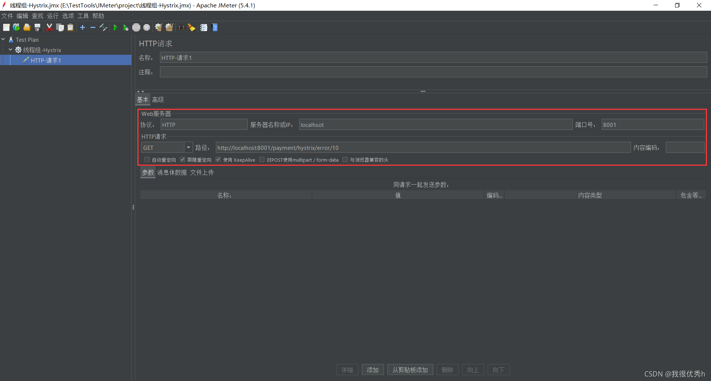
Task: Enable 自动重定向 checkbox
Action: pos(147,160)
